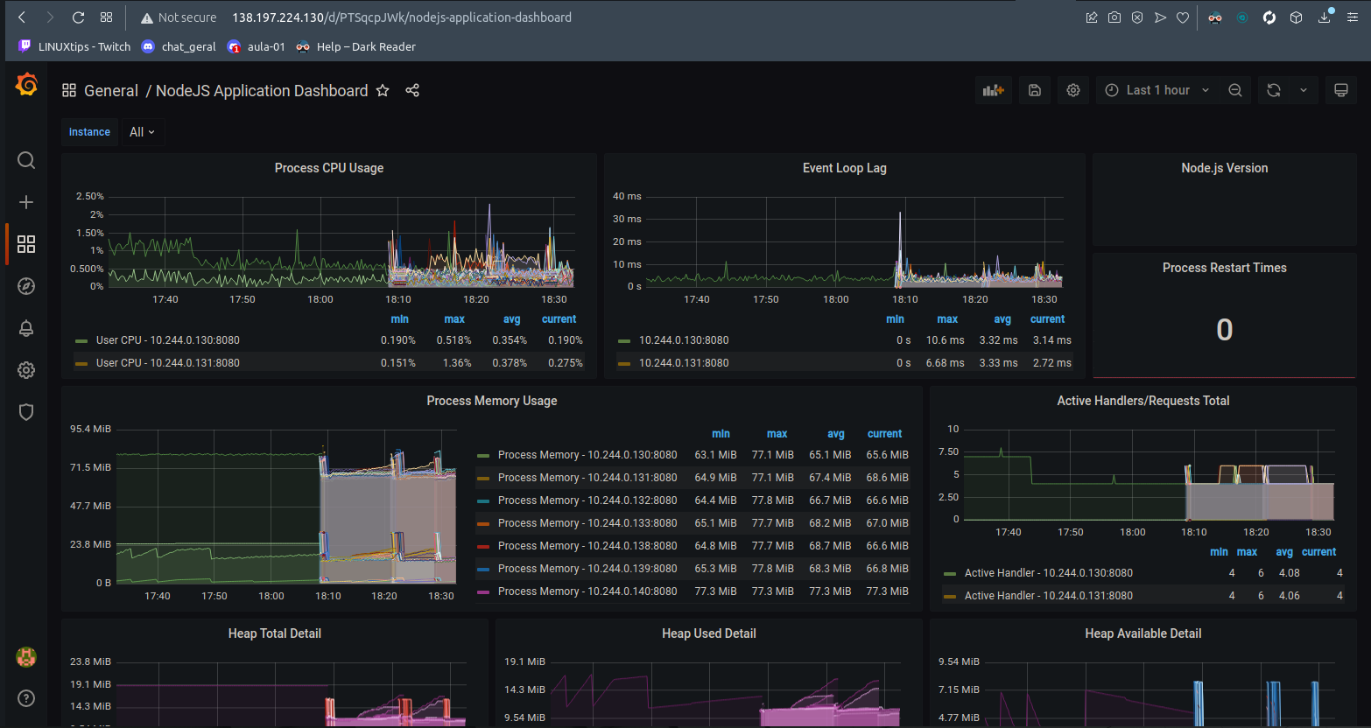The height and width of the screenshot is (728, 1371).
Task: Click the Add panel icon
Action: click(993, 90)
